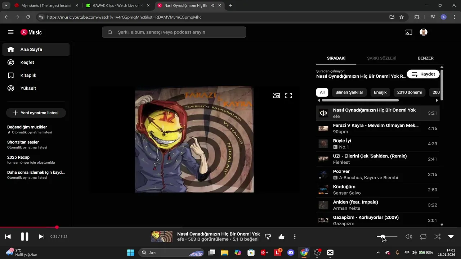This screenshot has height=259, width=461.
Task: Select the All filter chip
Action: (322, 92)
